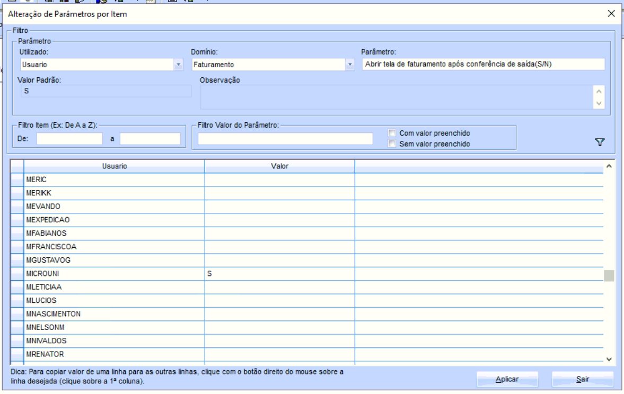Open the Parâmetro selection field
Viewport: 624px width, 394px height.
[483, 64]
